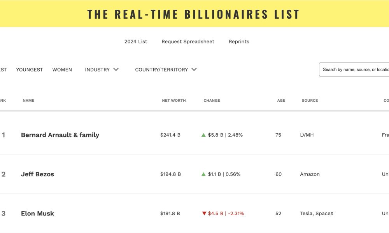
Task: Select Request Spreadsheet link
Action: (188, 42)
